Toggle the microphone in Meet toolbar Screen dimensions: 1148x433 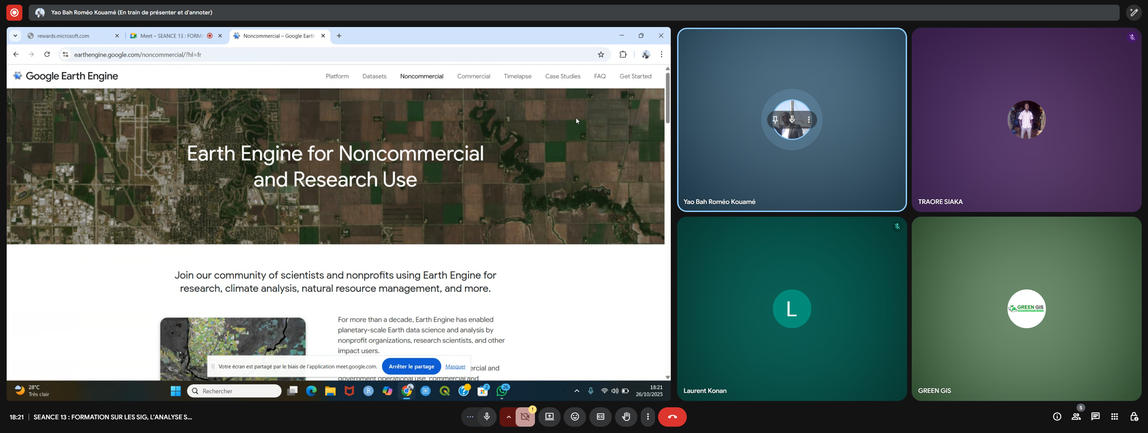(x=487, y=417)
